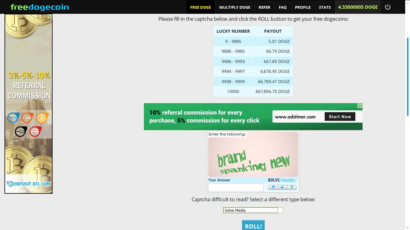
Task: Click the 66.79 DOGE payout cell
Action: [x=273, y=51]
